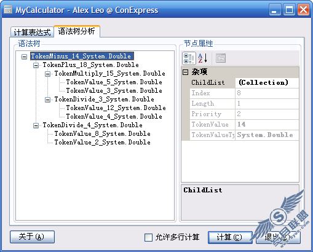Open the Property Pages icon
This screenshot has width=313, height=252.
tap(221, 58)
